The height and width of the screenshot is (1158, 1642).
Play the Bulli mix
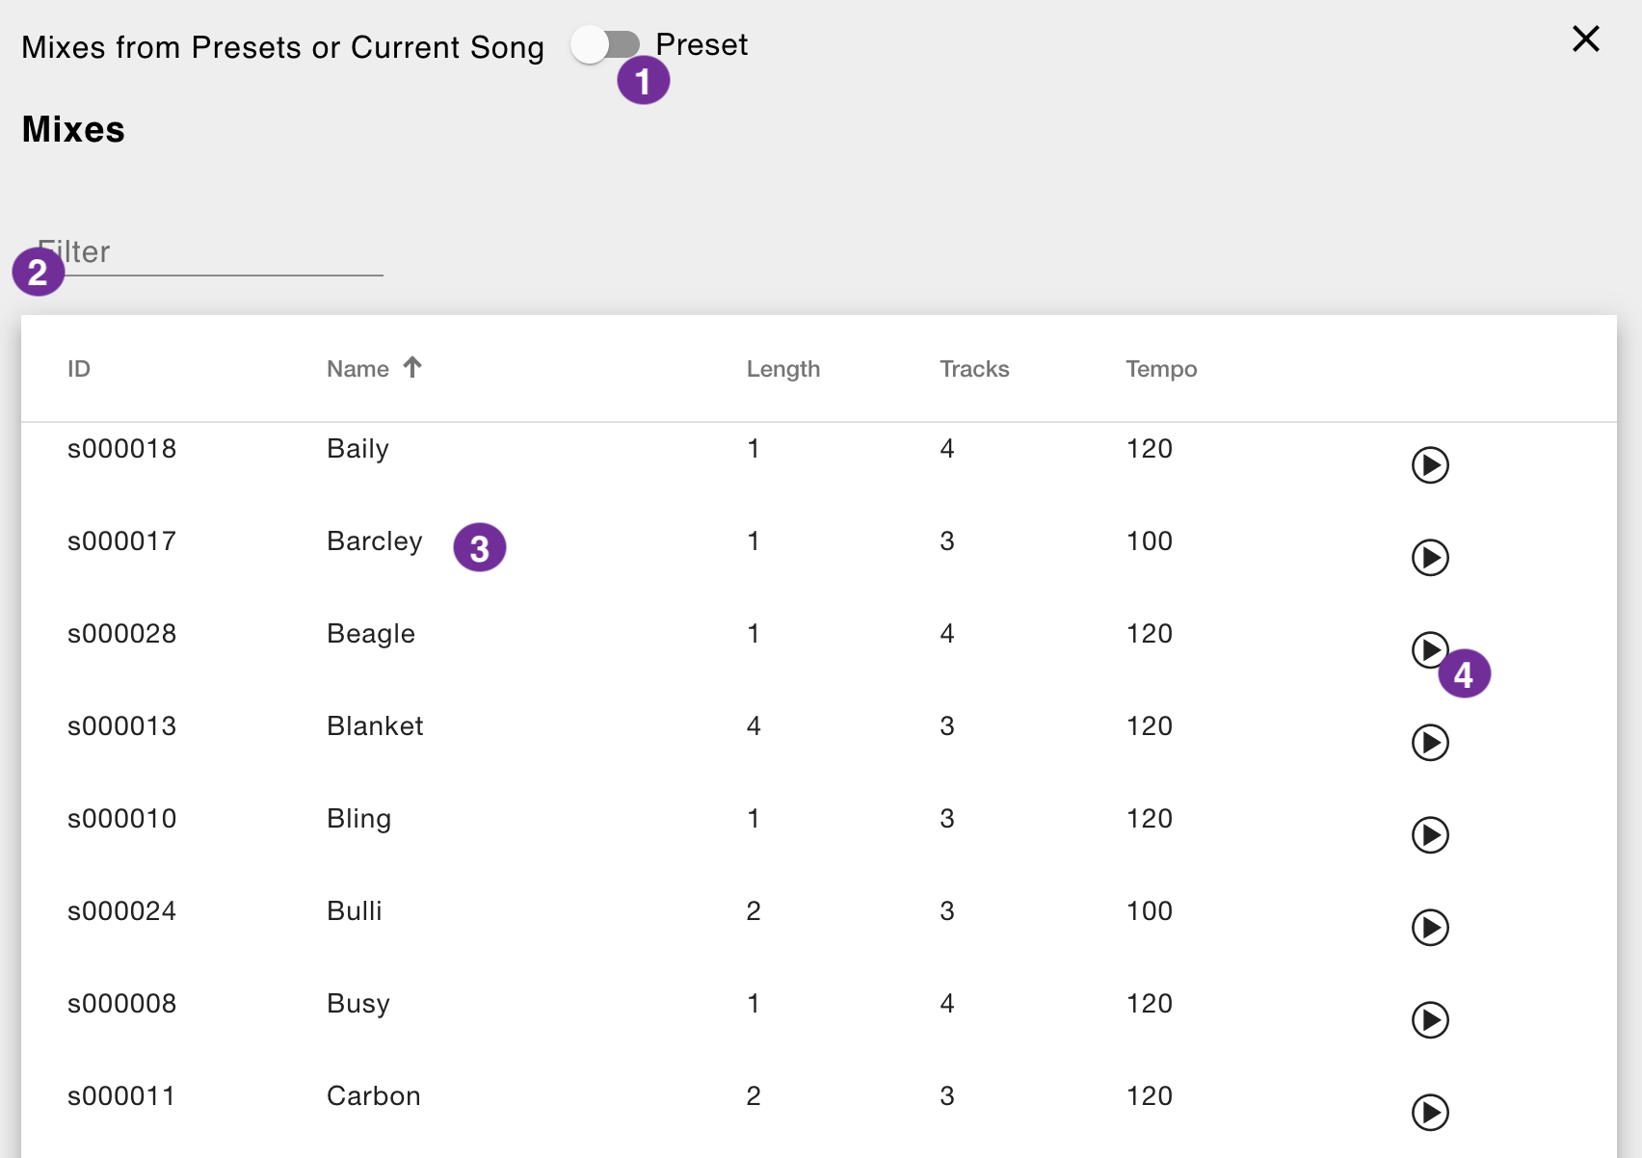(x=1430, y=927)
